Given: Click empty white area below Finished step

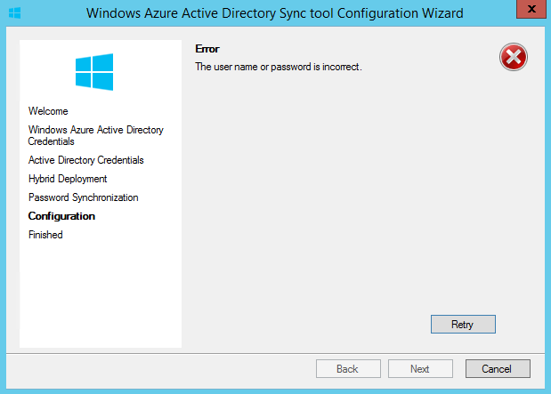Looking at the screenshot, I should click(100, 293).
